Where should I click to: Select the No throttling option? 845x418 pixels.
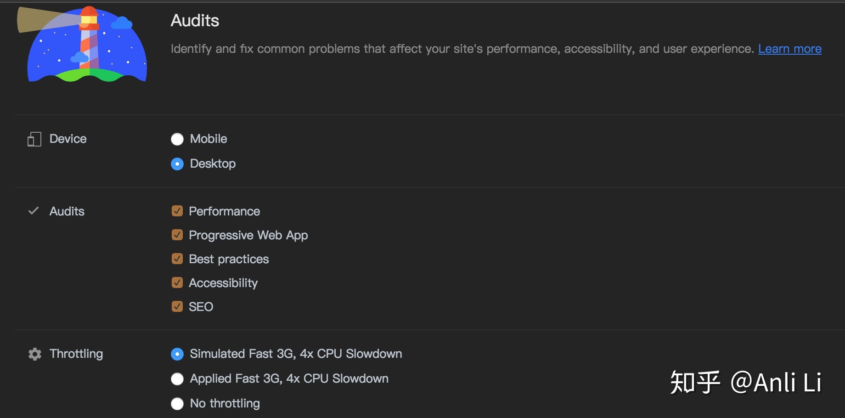[177, 404]
